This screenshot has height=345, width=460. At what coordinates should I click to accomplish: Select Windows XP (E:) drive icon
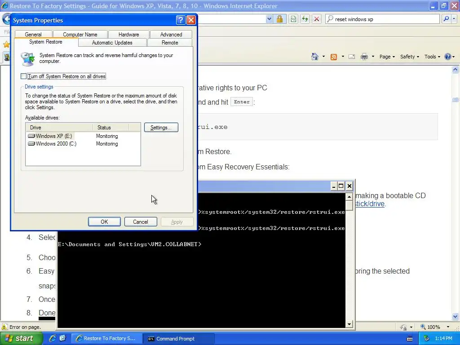tap(31, 136)
